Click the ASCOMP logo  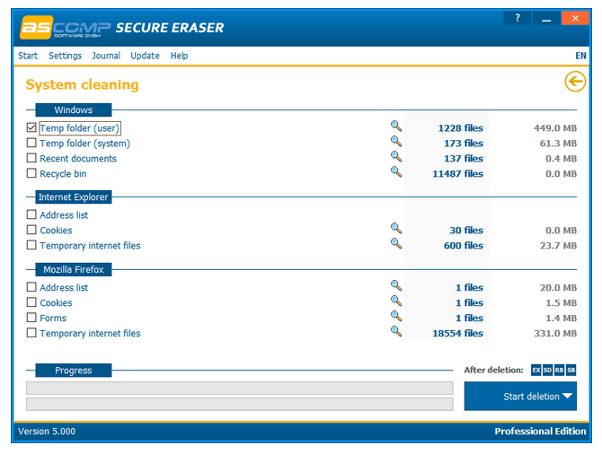tap(66, 28)
